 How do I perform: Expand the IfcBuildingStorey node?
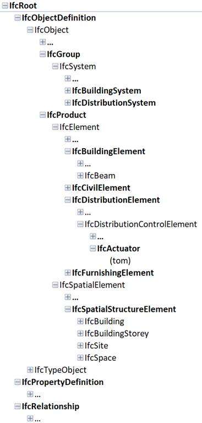coord(80,333)
